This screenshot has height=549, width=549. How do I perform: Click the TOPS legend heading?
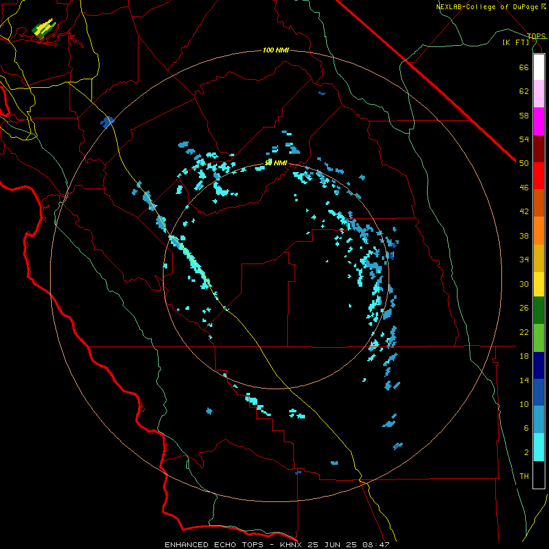[536, 36]
